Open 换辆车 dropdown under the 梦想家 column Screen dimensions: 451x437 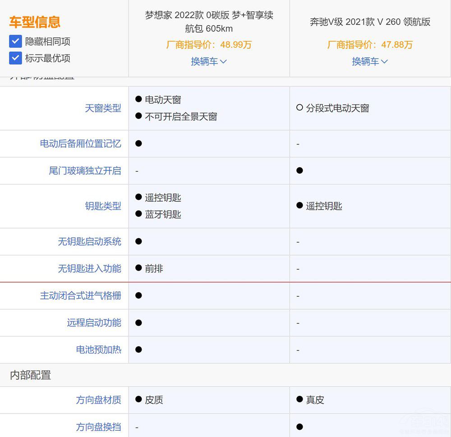(x=209, y=61)
